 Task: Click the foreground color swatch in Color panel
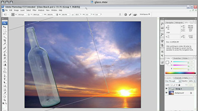[x=167, y=62]
